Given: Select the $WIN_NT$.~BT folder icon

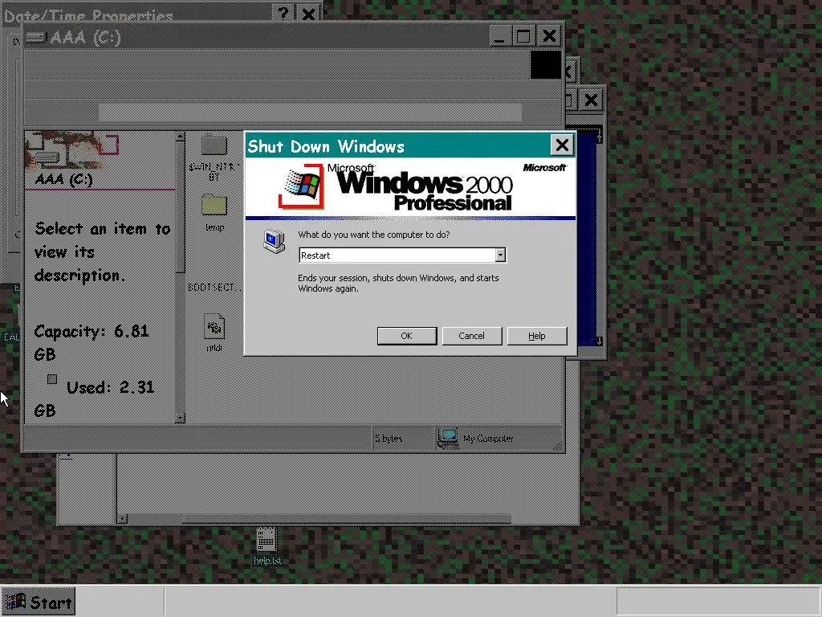Looking at the screenshot, I should pyautogui.click(x=214, y=145).
